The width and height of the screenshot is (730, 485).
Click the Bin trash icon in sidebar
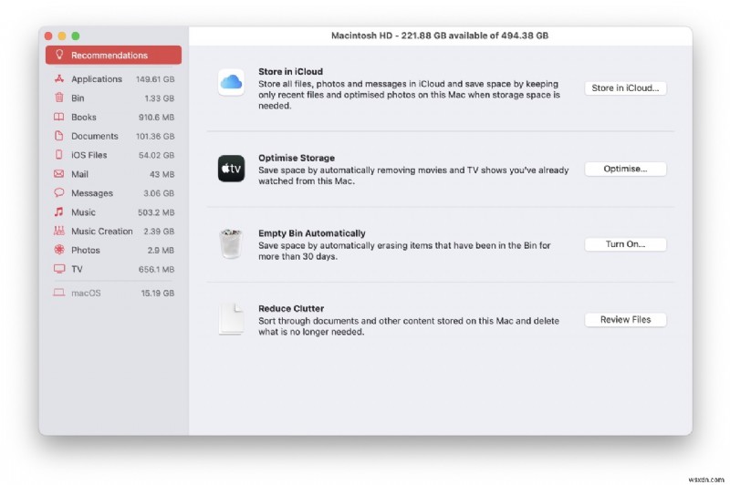pyautogui.click(x=59, y=98)
